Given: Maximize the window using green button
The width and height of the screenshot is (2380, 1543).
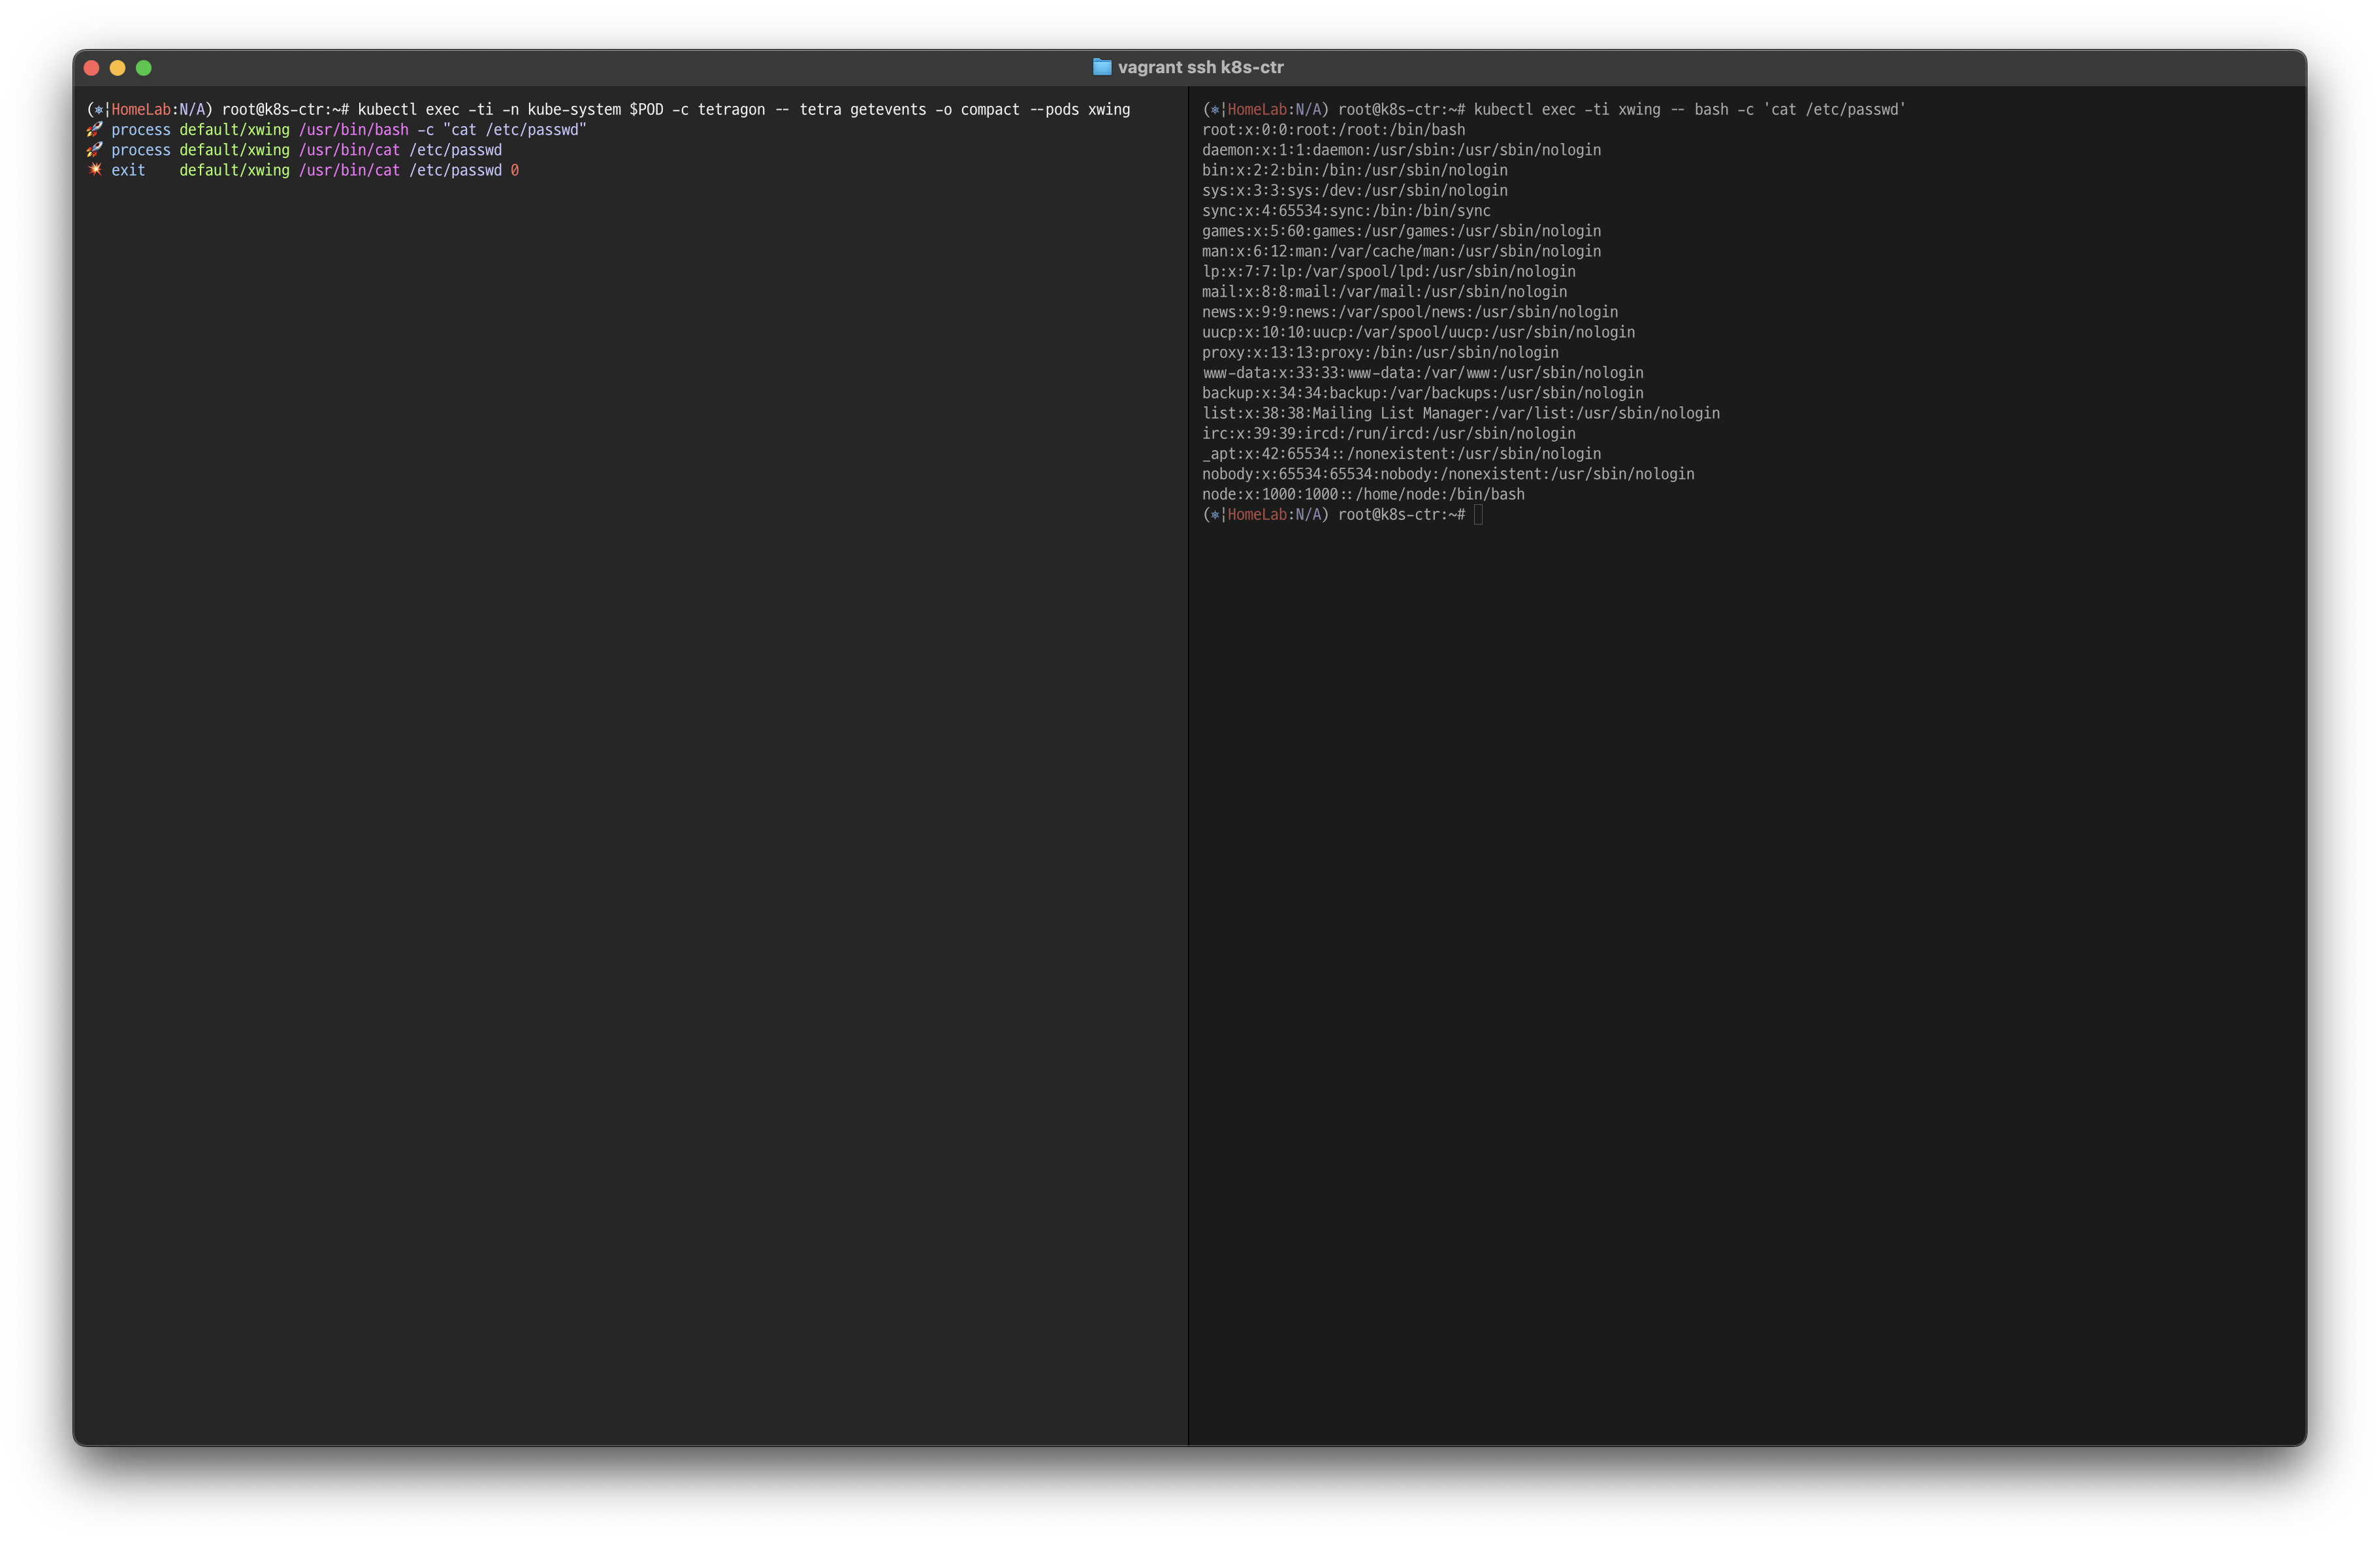Looking at the screenshot, I should [144, 68].
